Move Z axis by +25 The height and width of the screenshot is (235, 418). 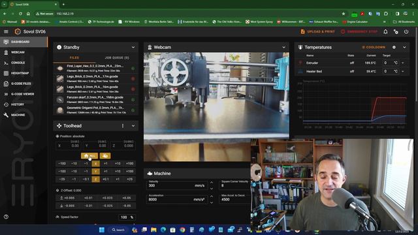[129, 179]
